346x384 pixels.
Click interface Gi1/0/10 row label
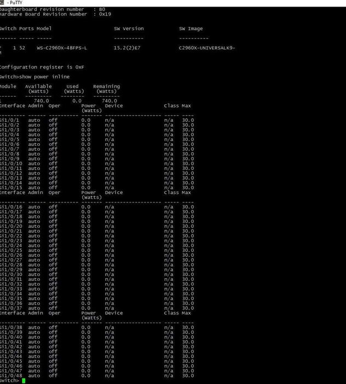point(11,163)
